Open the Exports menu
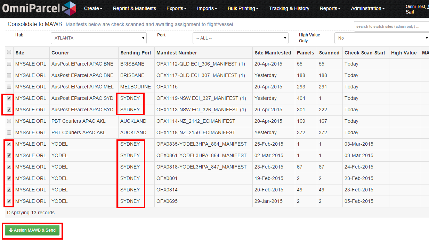The width and height of the screenshot is (429, 241). click(x=176, y=8)
